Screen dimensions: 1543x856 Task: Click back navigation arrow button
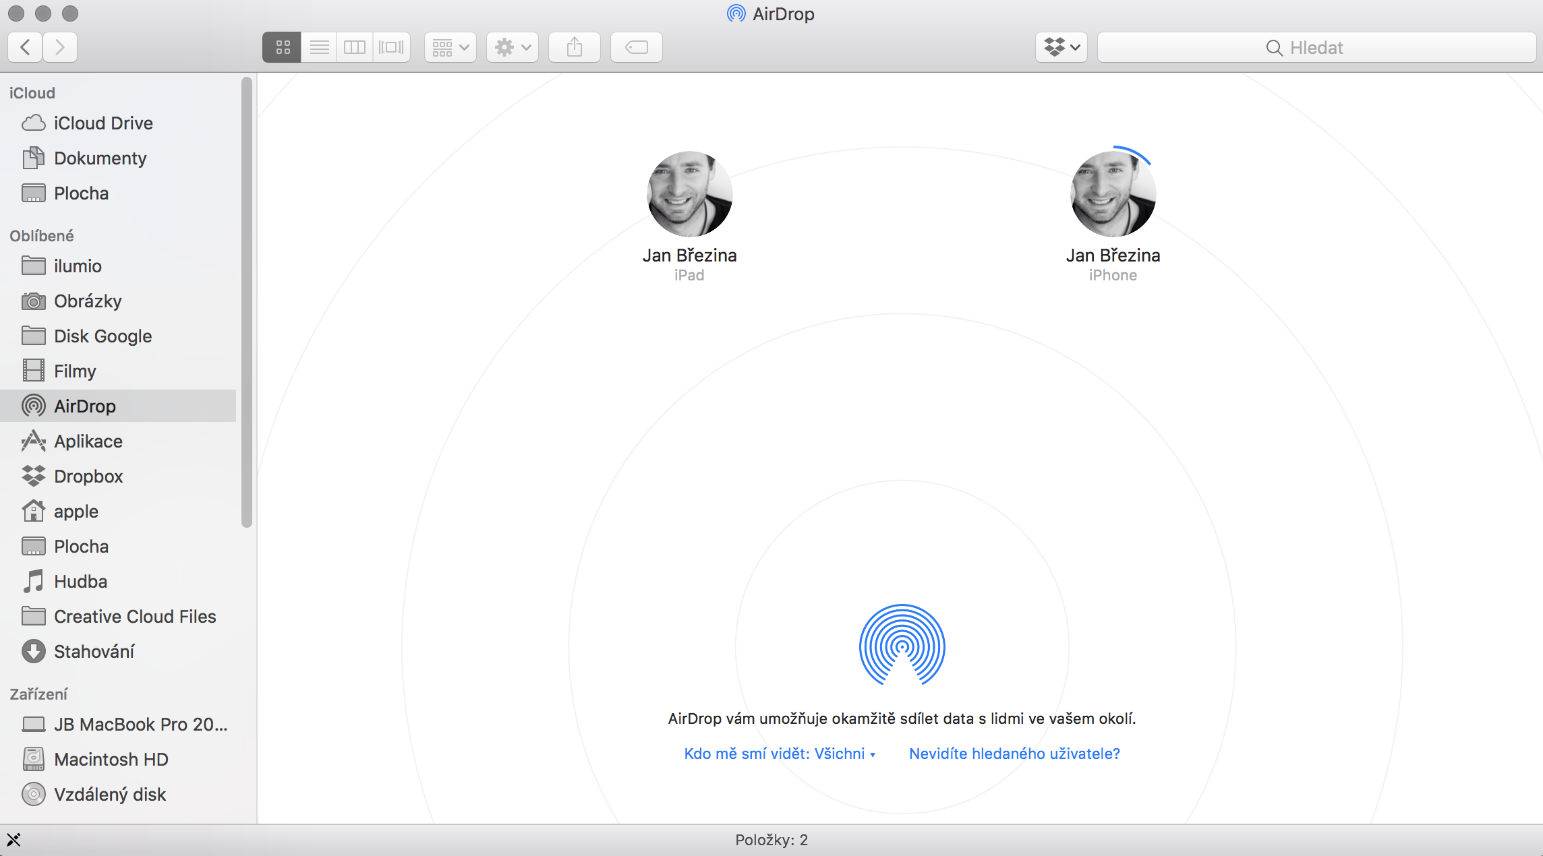coord(26,47)
